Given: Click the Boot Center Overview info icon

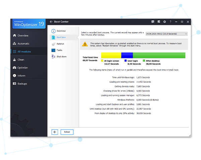Looking at the screenshot, I should [54, 31].
